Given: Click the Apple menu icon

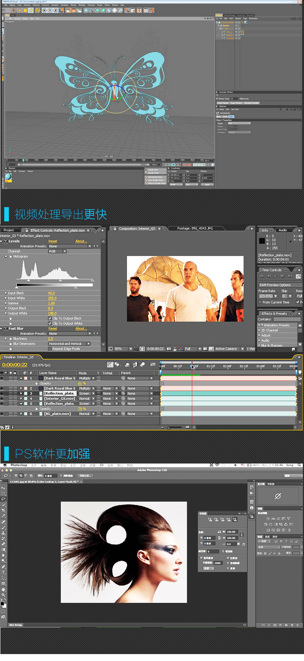Looking at the screenshot, I should [5, 465].
